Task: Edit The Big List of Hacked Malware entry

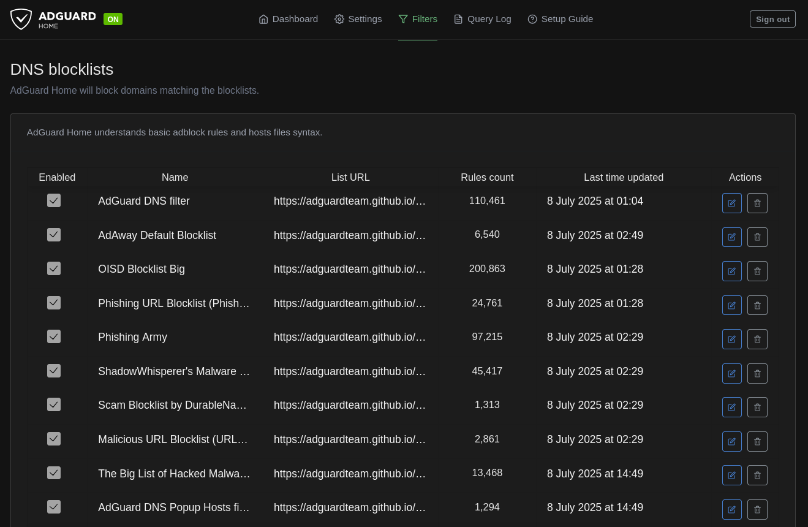Action: click(x=732, y=476)
